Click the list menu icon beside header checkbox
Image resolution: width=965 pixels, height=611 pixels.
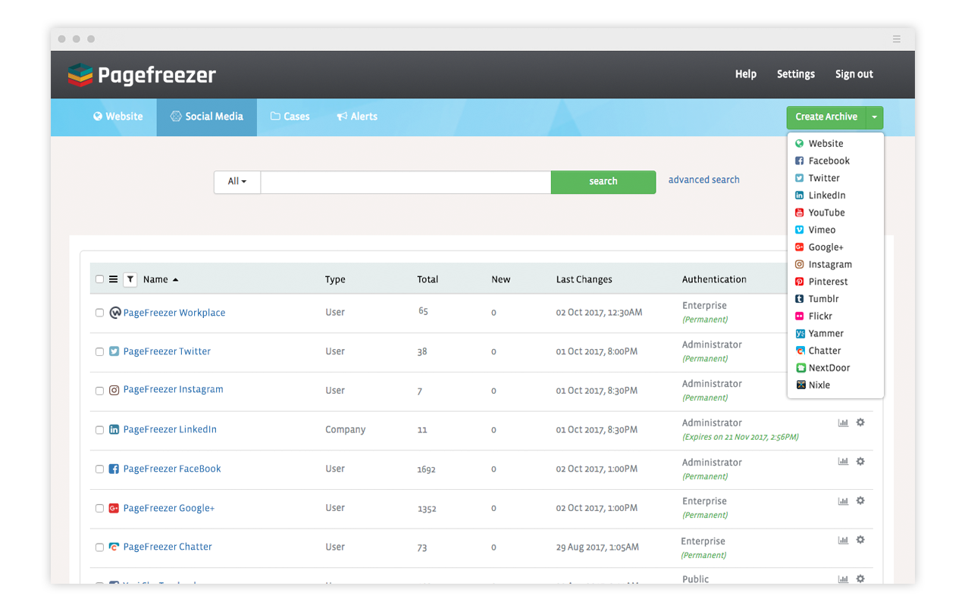(113, 279)
